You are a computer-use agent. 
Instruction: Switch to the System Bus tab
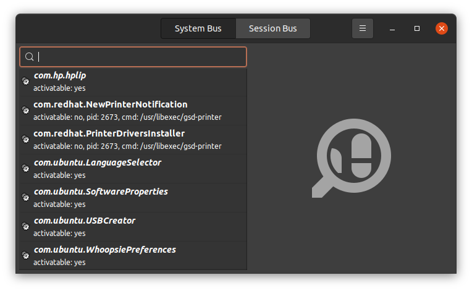click(198, 28)
